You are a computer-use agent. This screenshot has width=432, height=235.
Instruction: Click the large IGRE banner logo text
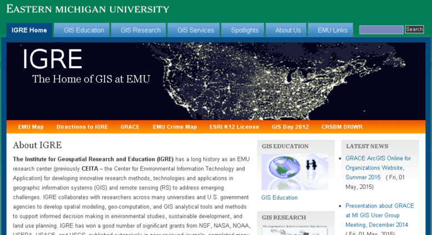tap(52, 59)
